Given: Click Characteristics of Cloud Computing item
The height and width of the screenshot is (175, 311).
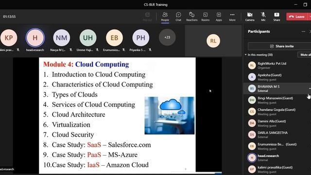Looking at the screenshot, I should [98, 85].
